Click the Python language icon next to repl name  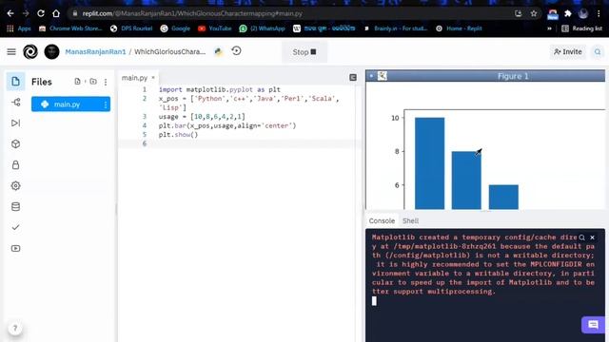click(x=219, y=51)
